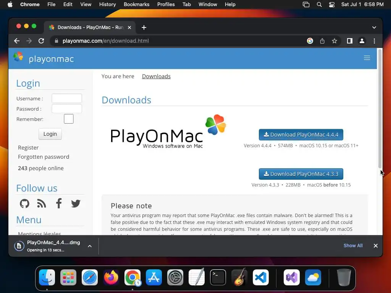Screen dimensions: 391x293
Task: Open Trash from the Dock
Action: click(x=344, y=277)
